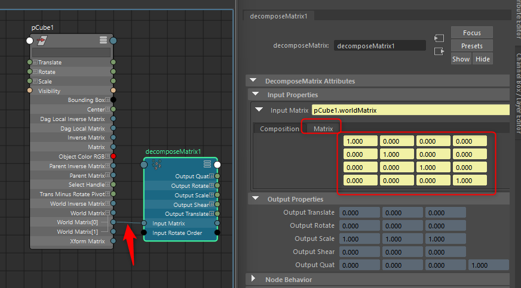Click the World Matrix[0] output port

click(x=114, y=222)
